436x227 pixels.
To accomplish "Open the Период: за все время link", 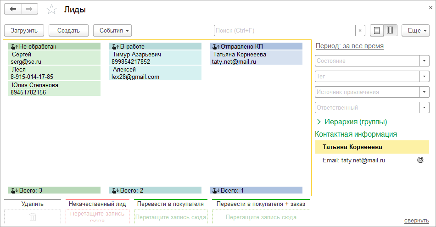I will coord(349,46).
